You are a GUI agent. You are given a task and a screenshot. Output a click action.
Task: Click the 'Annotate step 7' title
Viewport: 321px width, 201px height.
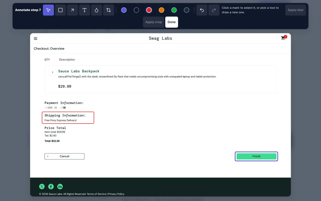28,10
